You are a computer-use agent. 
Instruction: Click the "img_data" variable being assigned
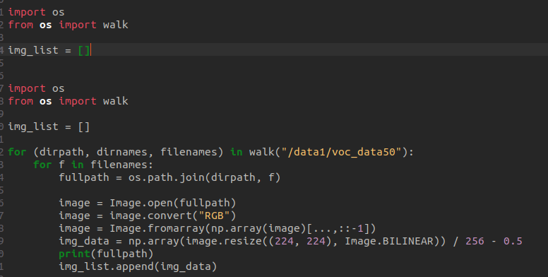(x=84, y=242)
